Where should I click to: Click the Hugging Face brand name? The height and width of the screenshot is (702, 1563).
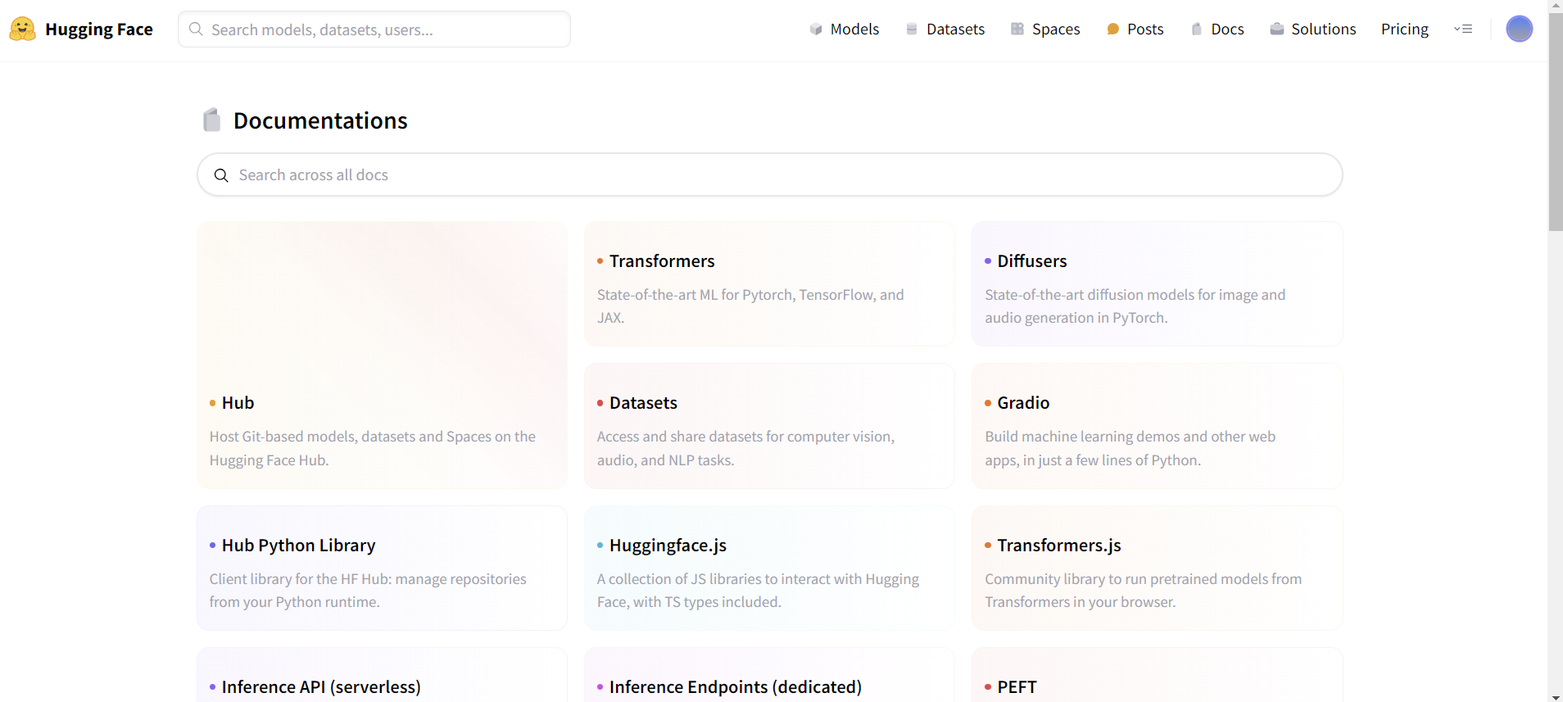click(99, 29)
